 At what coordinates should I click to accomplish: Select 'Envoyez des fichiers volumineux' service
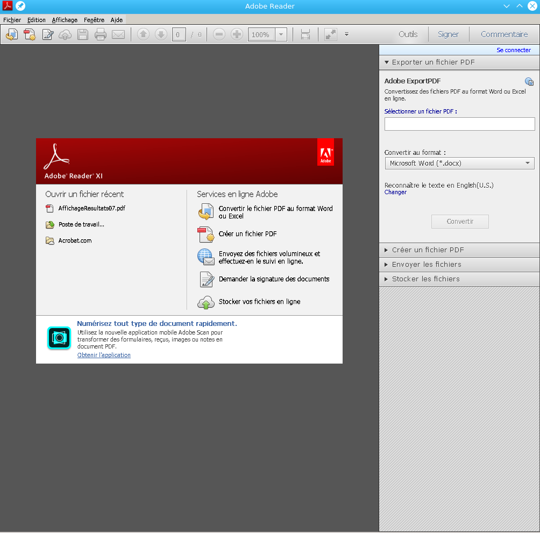point(269,258)
